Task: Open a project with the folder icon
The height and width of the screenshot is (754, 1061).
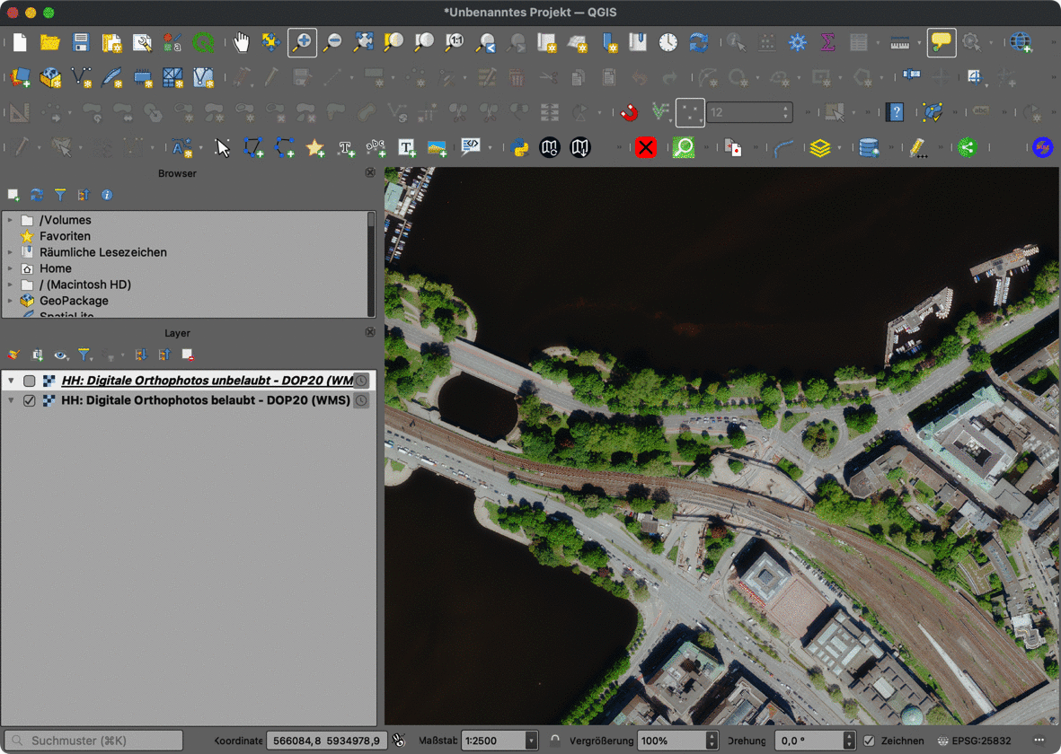Action: 50,42
